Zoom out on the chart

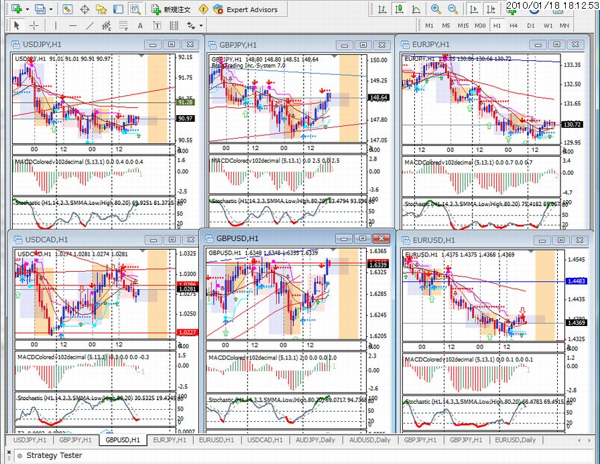[453, 9]
